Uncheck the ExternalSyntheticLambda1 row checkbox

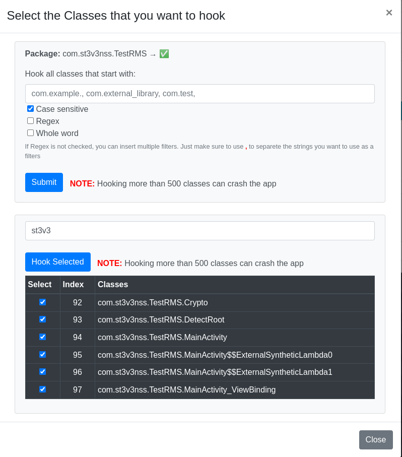coord(43,372)
